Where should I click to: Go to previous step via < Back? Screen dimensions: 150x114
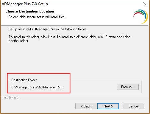click(86, 106)
